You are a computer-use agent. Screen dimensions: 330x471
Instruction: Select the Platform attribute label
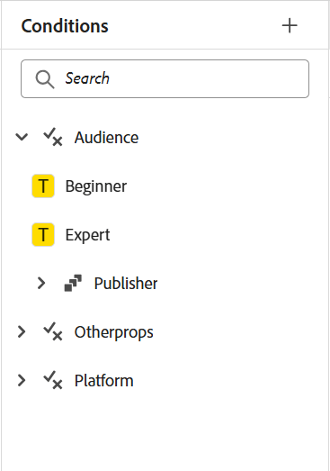point(103,381)
